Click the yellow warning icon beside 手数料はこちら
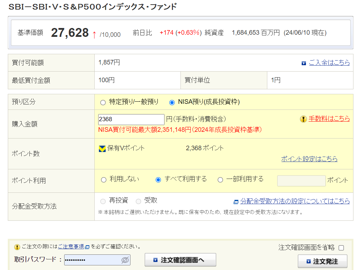 [x=303, y=119]
